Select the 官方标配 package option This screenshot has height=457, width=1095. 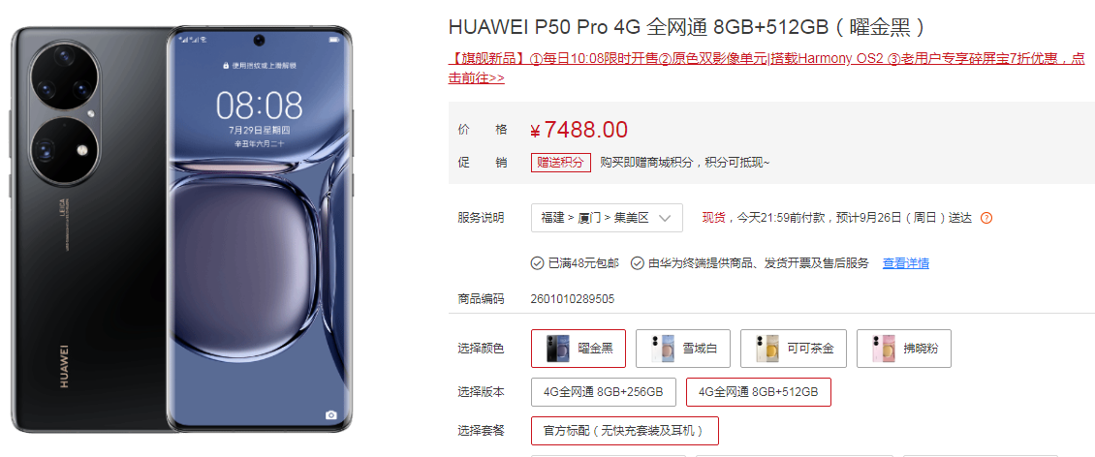point(624,431)
